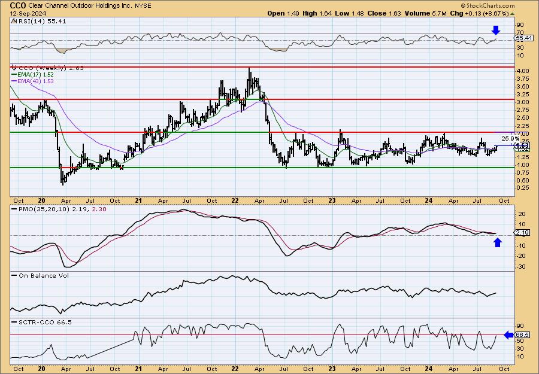Click the Chg +0.13 (+8.67%) value
This screenshot has height=374, width=539.
pyautogui.click(x=479, y=13)
